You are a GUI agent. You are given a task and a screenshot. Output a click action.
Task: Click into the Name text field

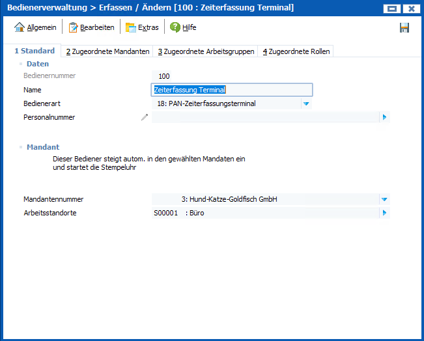231,90
